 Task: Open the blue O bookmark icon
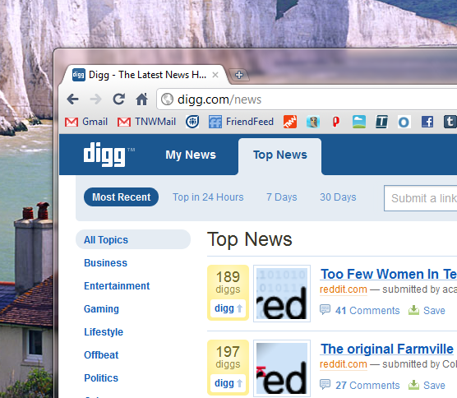[404, 122]
